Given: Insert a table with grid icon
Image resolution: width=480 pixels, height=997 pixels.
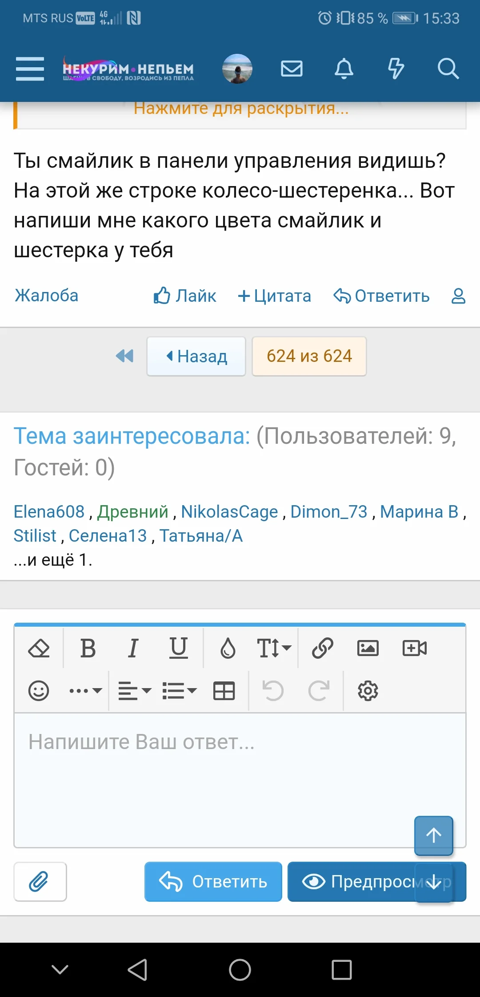Looking at the screenshot, I should pyautogui.click(x=224, y=691).
